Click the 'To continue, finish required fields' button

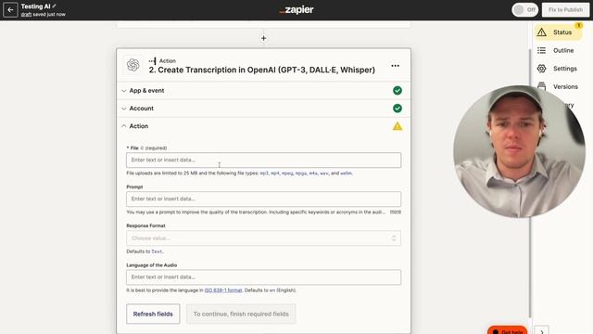pyautogui.click(x=241, y=314)
